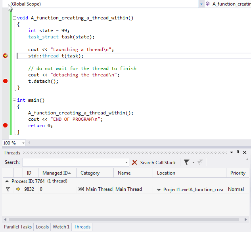Expand the Location call stack chevron
251x232 pixels.
159,190
